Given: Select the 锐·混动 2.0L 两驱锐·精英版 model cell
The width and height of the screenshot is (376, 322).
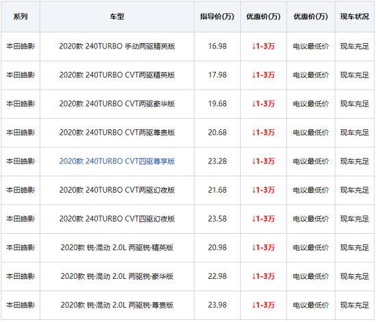Looking at the screenshot, I should 117,247.
